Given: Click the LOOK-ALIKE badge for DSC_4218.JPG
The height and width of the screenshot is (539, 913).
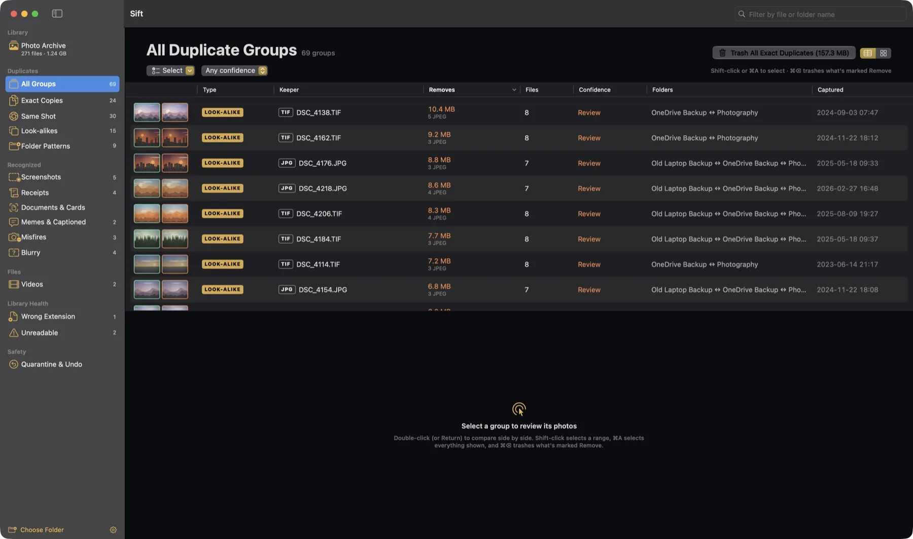Looking at the screenshot, I should [x=223, y=188].
